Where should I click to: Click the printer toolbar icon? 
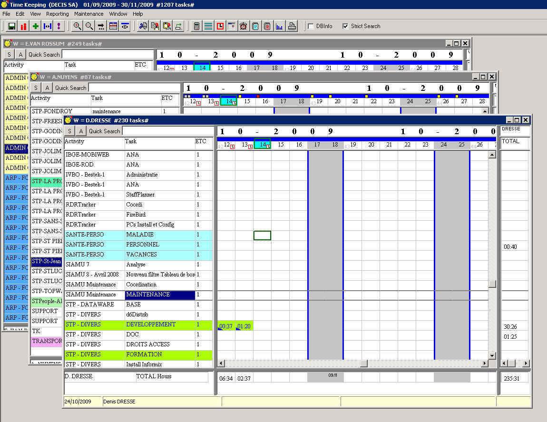pos(292,26)
